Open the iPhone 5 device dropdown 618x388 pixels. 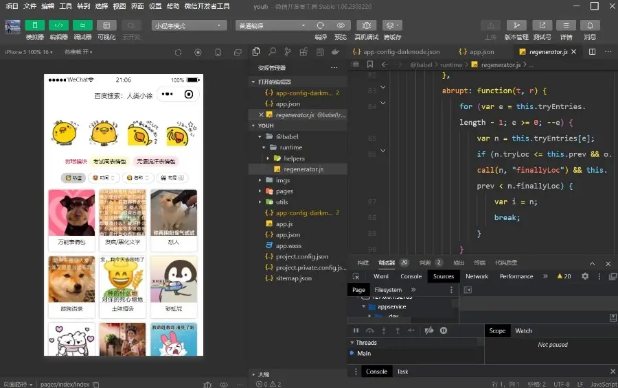point(28,52)
